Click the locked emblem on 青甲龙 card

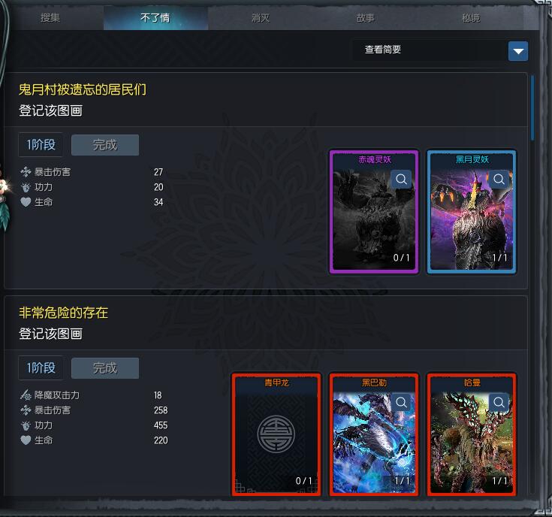pos(276,434)
